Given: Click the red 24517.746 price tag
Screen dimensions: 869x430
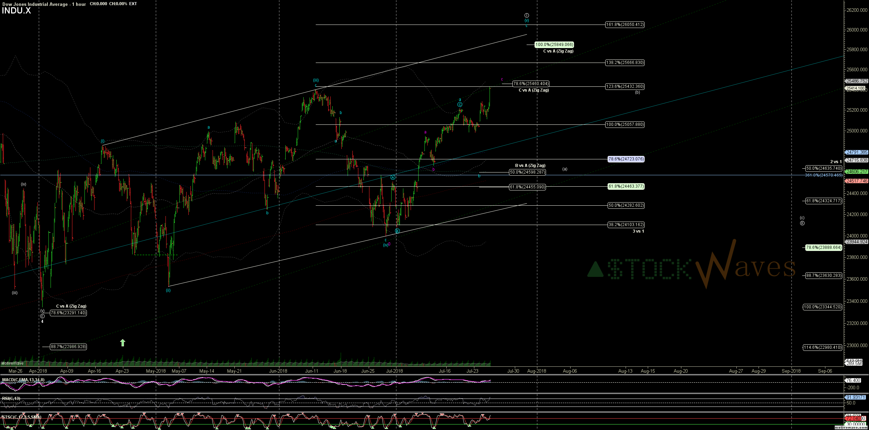Looking at the screenshot, I should [857, 181].
